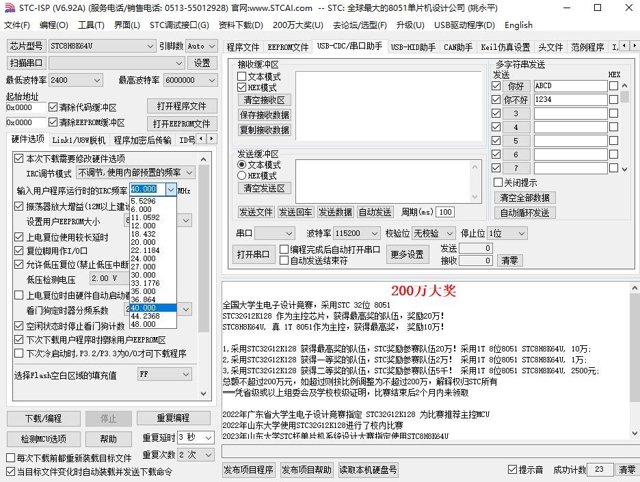Viewport: 640px width, 482px height.
Task: Click 下载/编程 button
Action: 43,418
